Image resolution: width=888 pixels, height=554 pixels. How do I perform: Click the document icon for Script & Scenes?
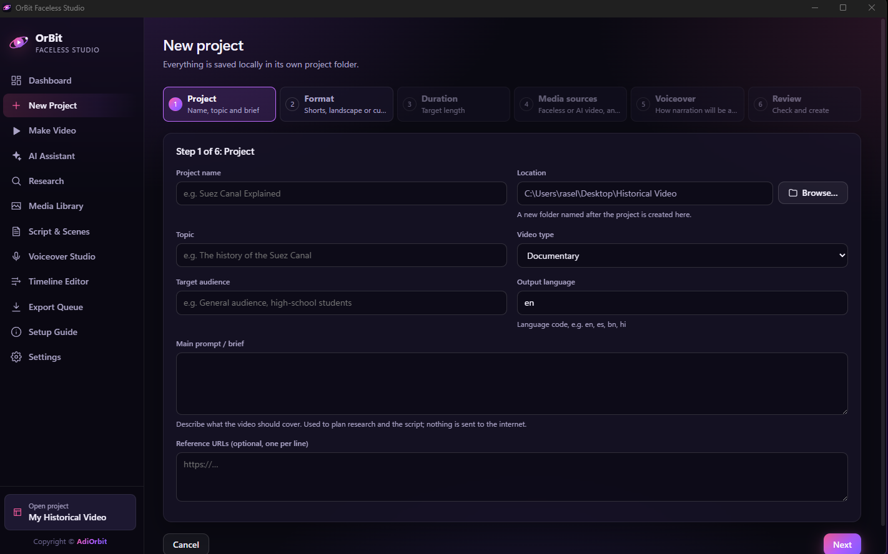[x=16, y=231]
